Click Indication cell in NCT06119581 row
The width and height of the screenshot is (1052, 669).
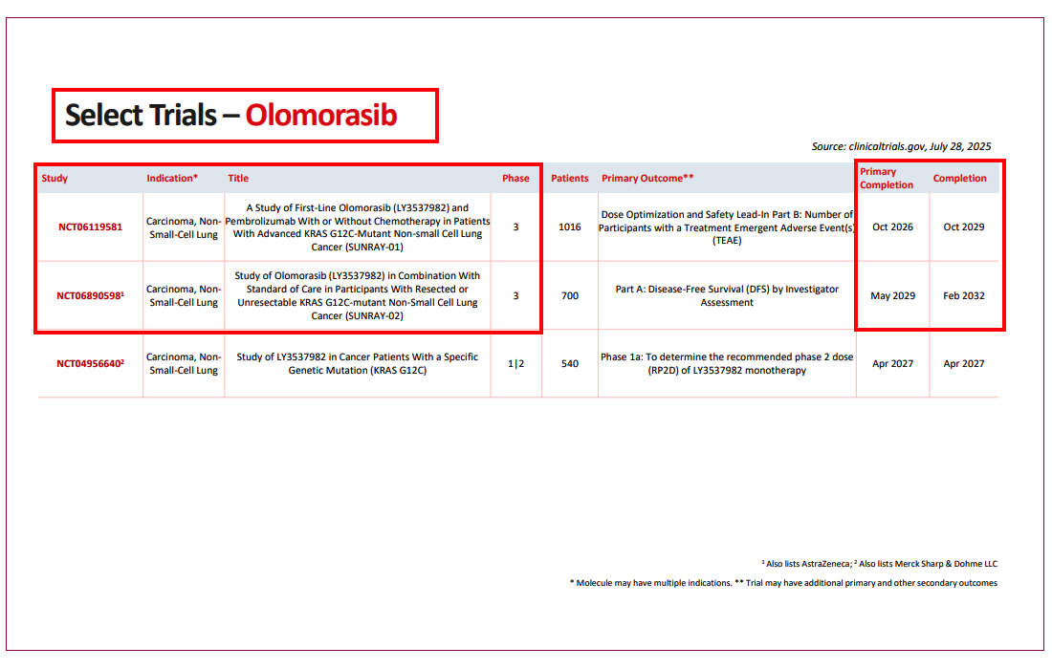184,227
